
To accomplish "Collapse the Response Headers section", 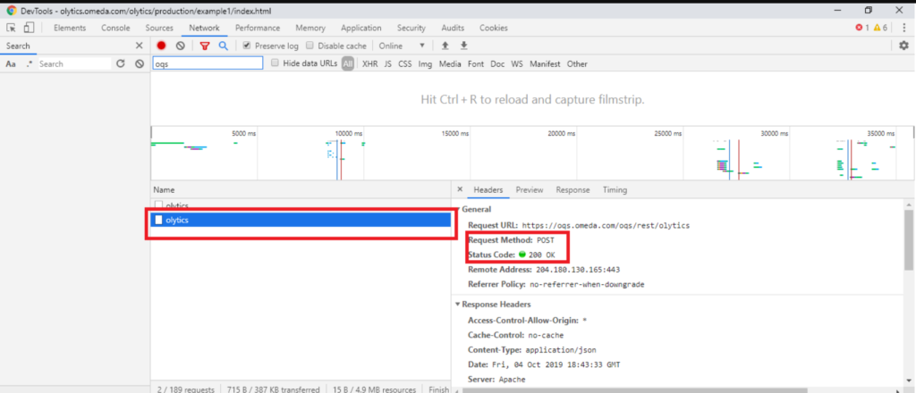I will 459,305.
